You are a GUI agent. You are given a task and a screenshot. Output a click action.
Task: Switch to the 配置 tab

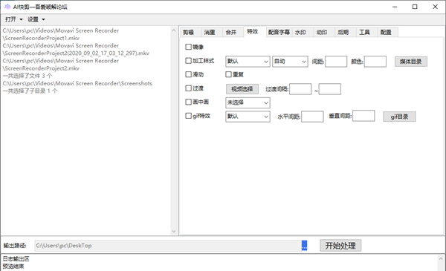[x=388, y=33]
